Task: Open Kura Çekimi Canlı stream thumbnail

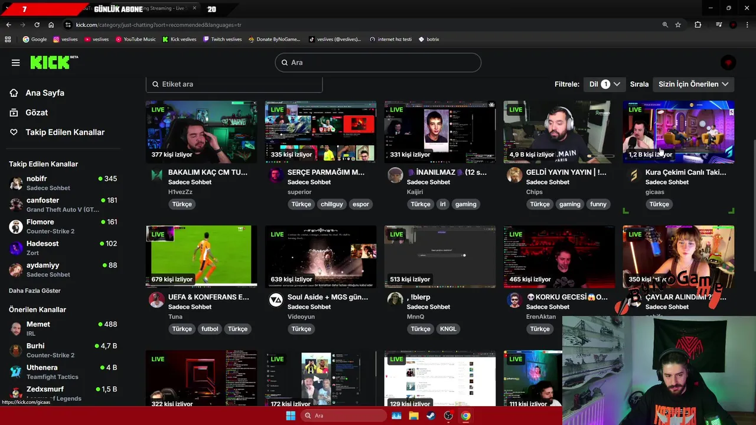Action: (x=679, y=132)
